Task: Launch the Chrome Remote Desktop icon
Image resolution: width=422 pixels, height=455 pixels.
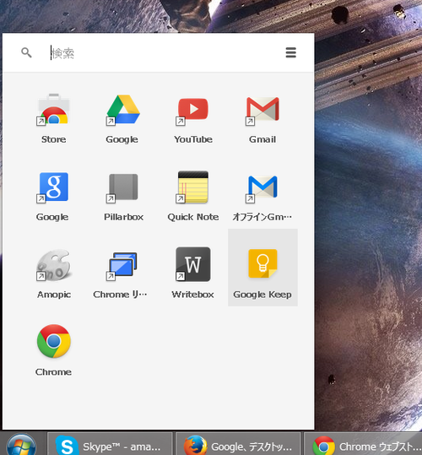Action: 122,266
